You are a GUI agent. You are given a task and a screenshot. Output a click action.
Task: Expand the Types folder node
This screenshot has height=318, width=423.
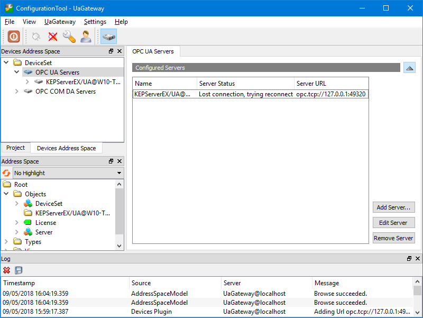[5, 242]
